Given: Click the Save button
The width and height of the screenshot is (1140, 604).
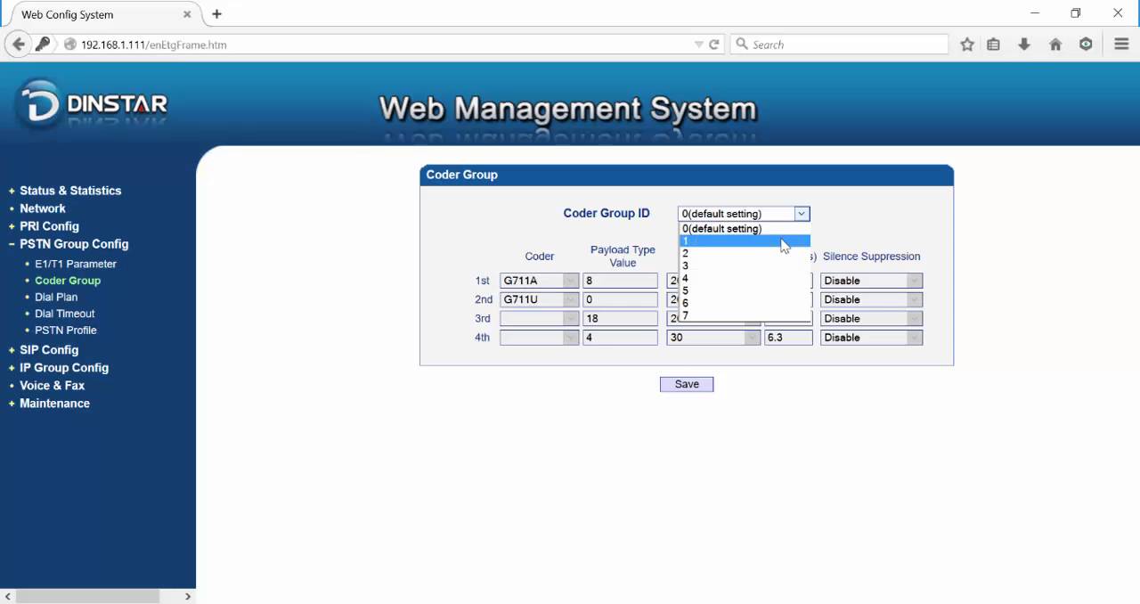Looking at the screenshot, I should tap(687, 384).
